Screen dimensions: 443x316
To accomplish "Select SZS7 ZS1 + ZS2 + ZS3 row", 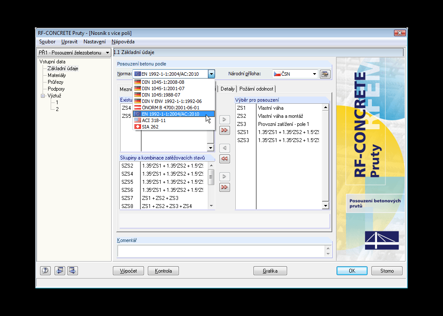I will point(164,198).
